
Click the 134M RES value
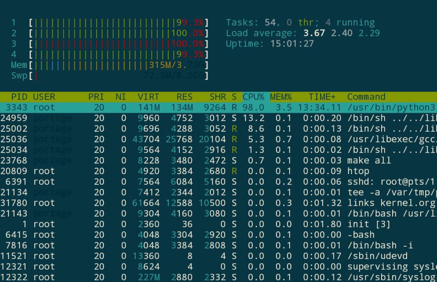point(182,107)
